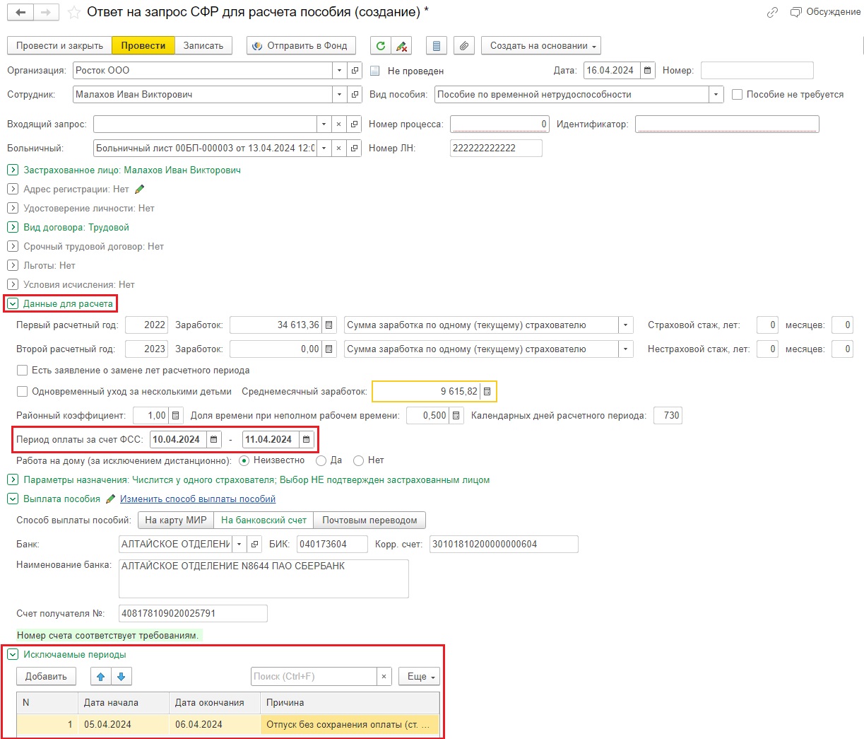
Task: Open the Входящий запрос record
Action: (x=355, y=124)
